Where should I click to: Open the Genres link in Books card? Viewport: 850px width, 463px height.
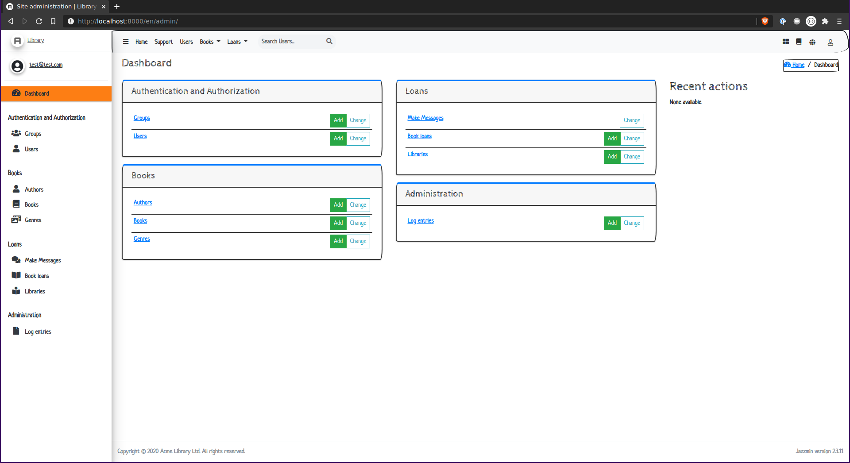pyautogui.click(x=142, y=239)
